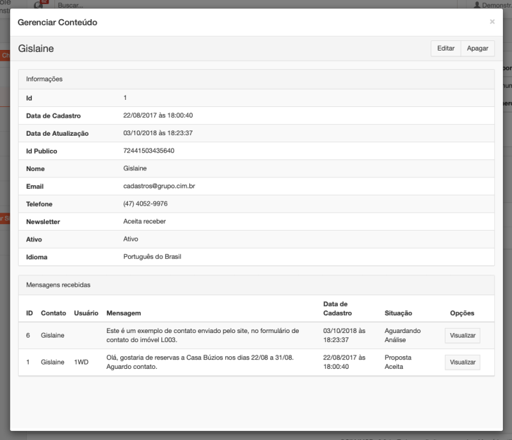Click the user icon beside Demonstr
The width and height of the screenshot is (512, 440).
pos(477,4)
